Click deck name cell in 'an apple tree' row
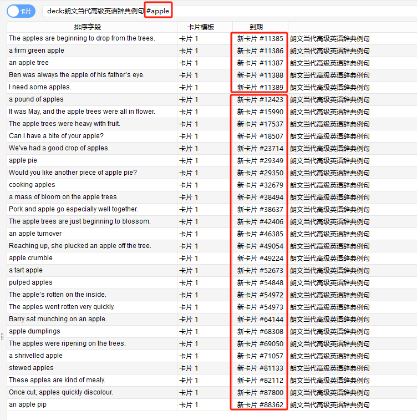The width and height of the screenshot is (417, 420). (353, 63)
